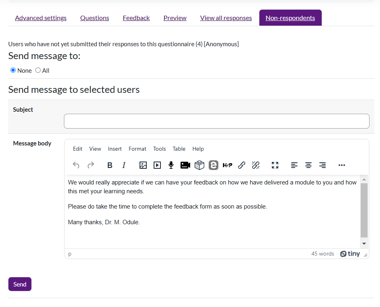The height and width of the screenshot is (307, 380).
Task: Start audio recording with microphone icon
Action: [x=171, y=165]
